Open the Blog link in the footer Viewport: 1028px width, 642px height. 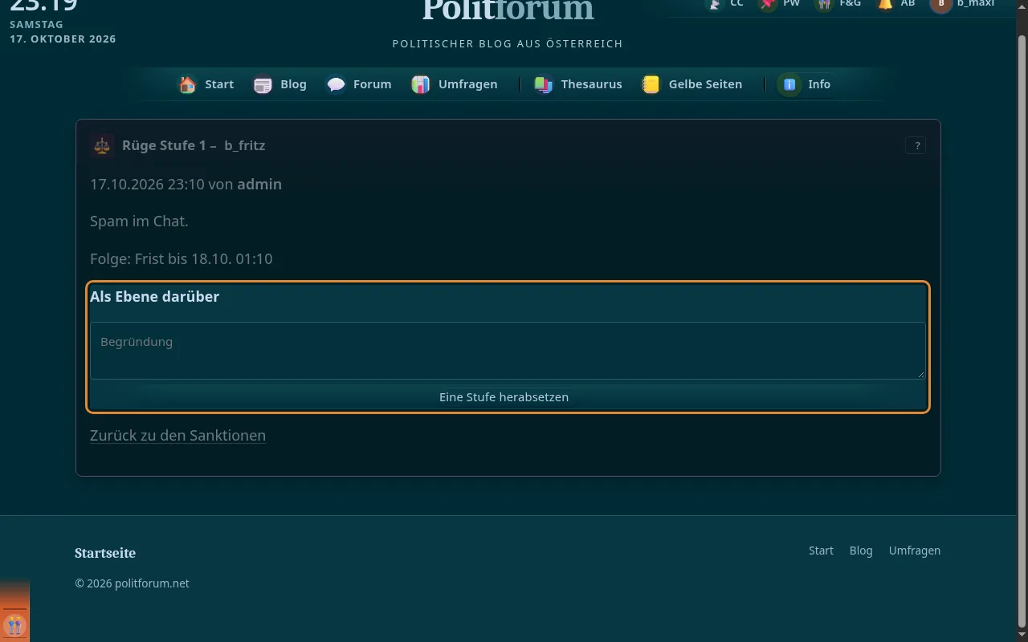tap(861, 551)
